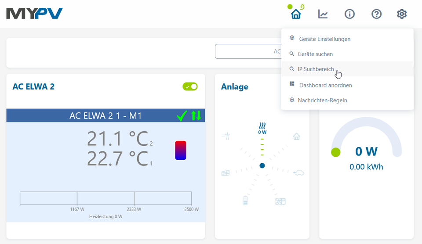Click the MYPV logo
The image size is (422, 244).
[35, 14]
